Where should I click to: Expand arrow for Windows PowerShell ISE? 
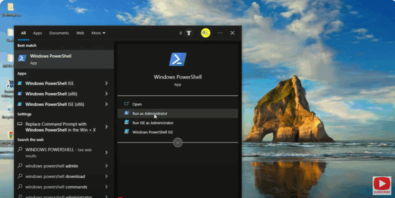point(106,83)
